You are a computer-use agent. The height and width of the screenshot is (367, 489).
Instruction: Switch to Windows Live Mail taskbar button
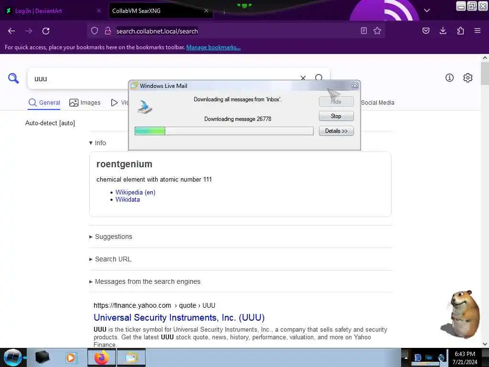point(131,357)
